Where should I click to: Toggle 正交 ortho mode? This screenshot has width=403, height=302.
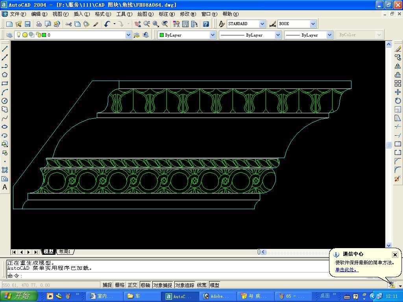pyautogui.click(x=132, y=285)
